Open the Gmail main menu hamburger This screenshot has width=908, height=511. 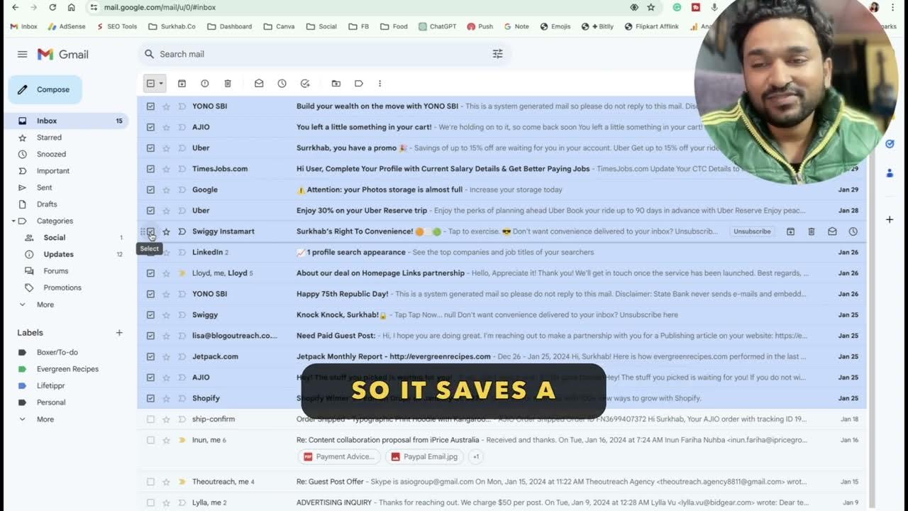tap(22, 54)
